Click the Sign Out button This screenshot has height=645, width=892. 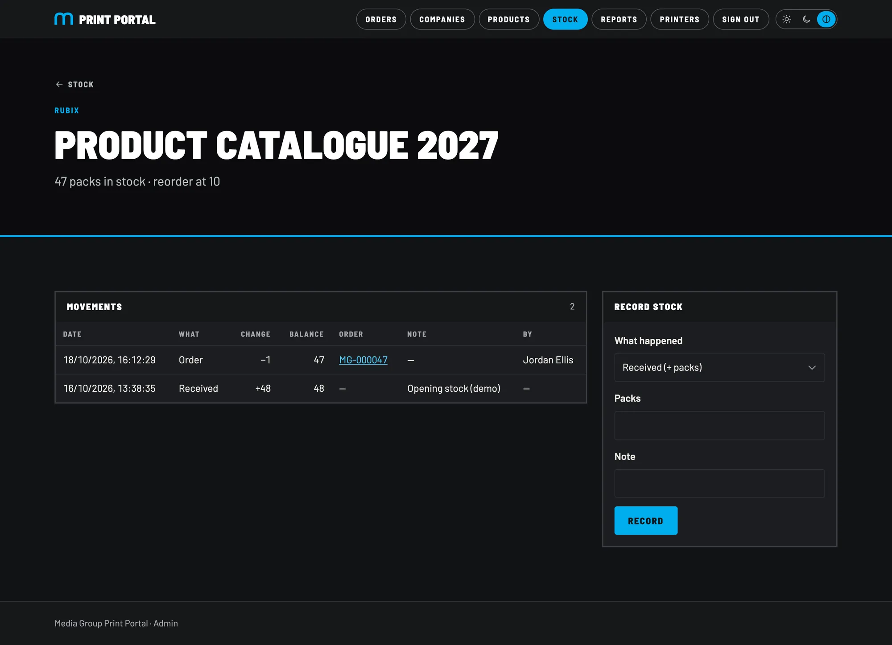(x=741, y=19)
